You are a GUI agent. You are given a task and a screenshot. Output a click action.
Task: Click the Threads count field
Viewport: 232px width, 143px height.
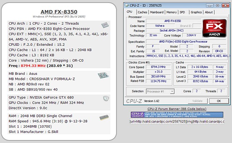point(221,91)
